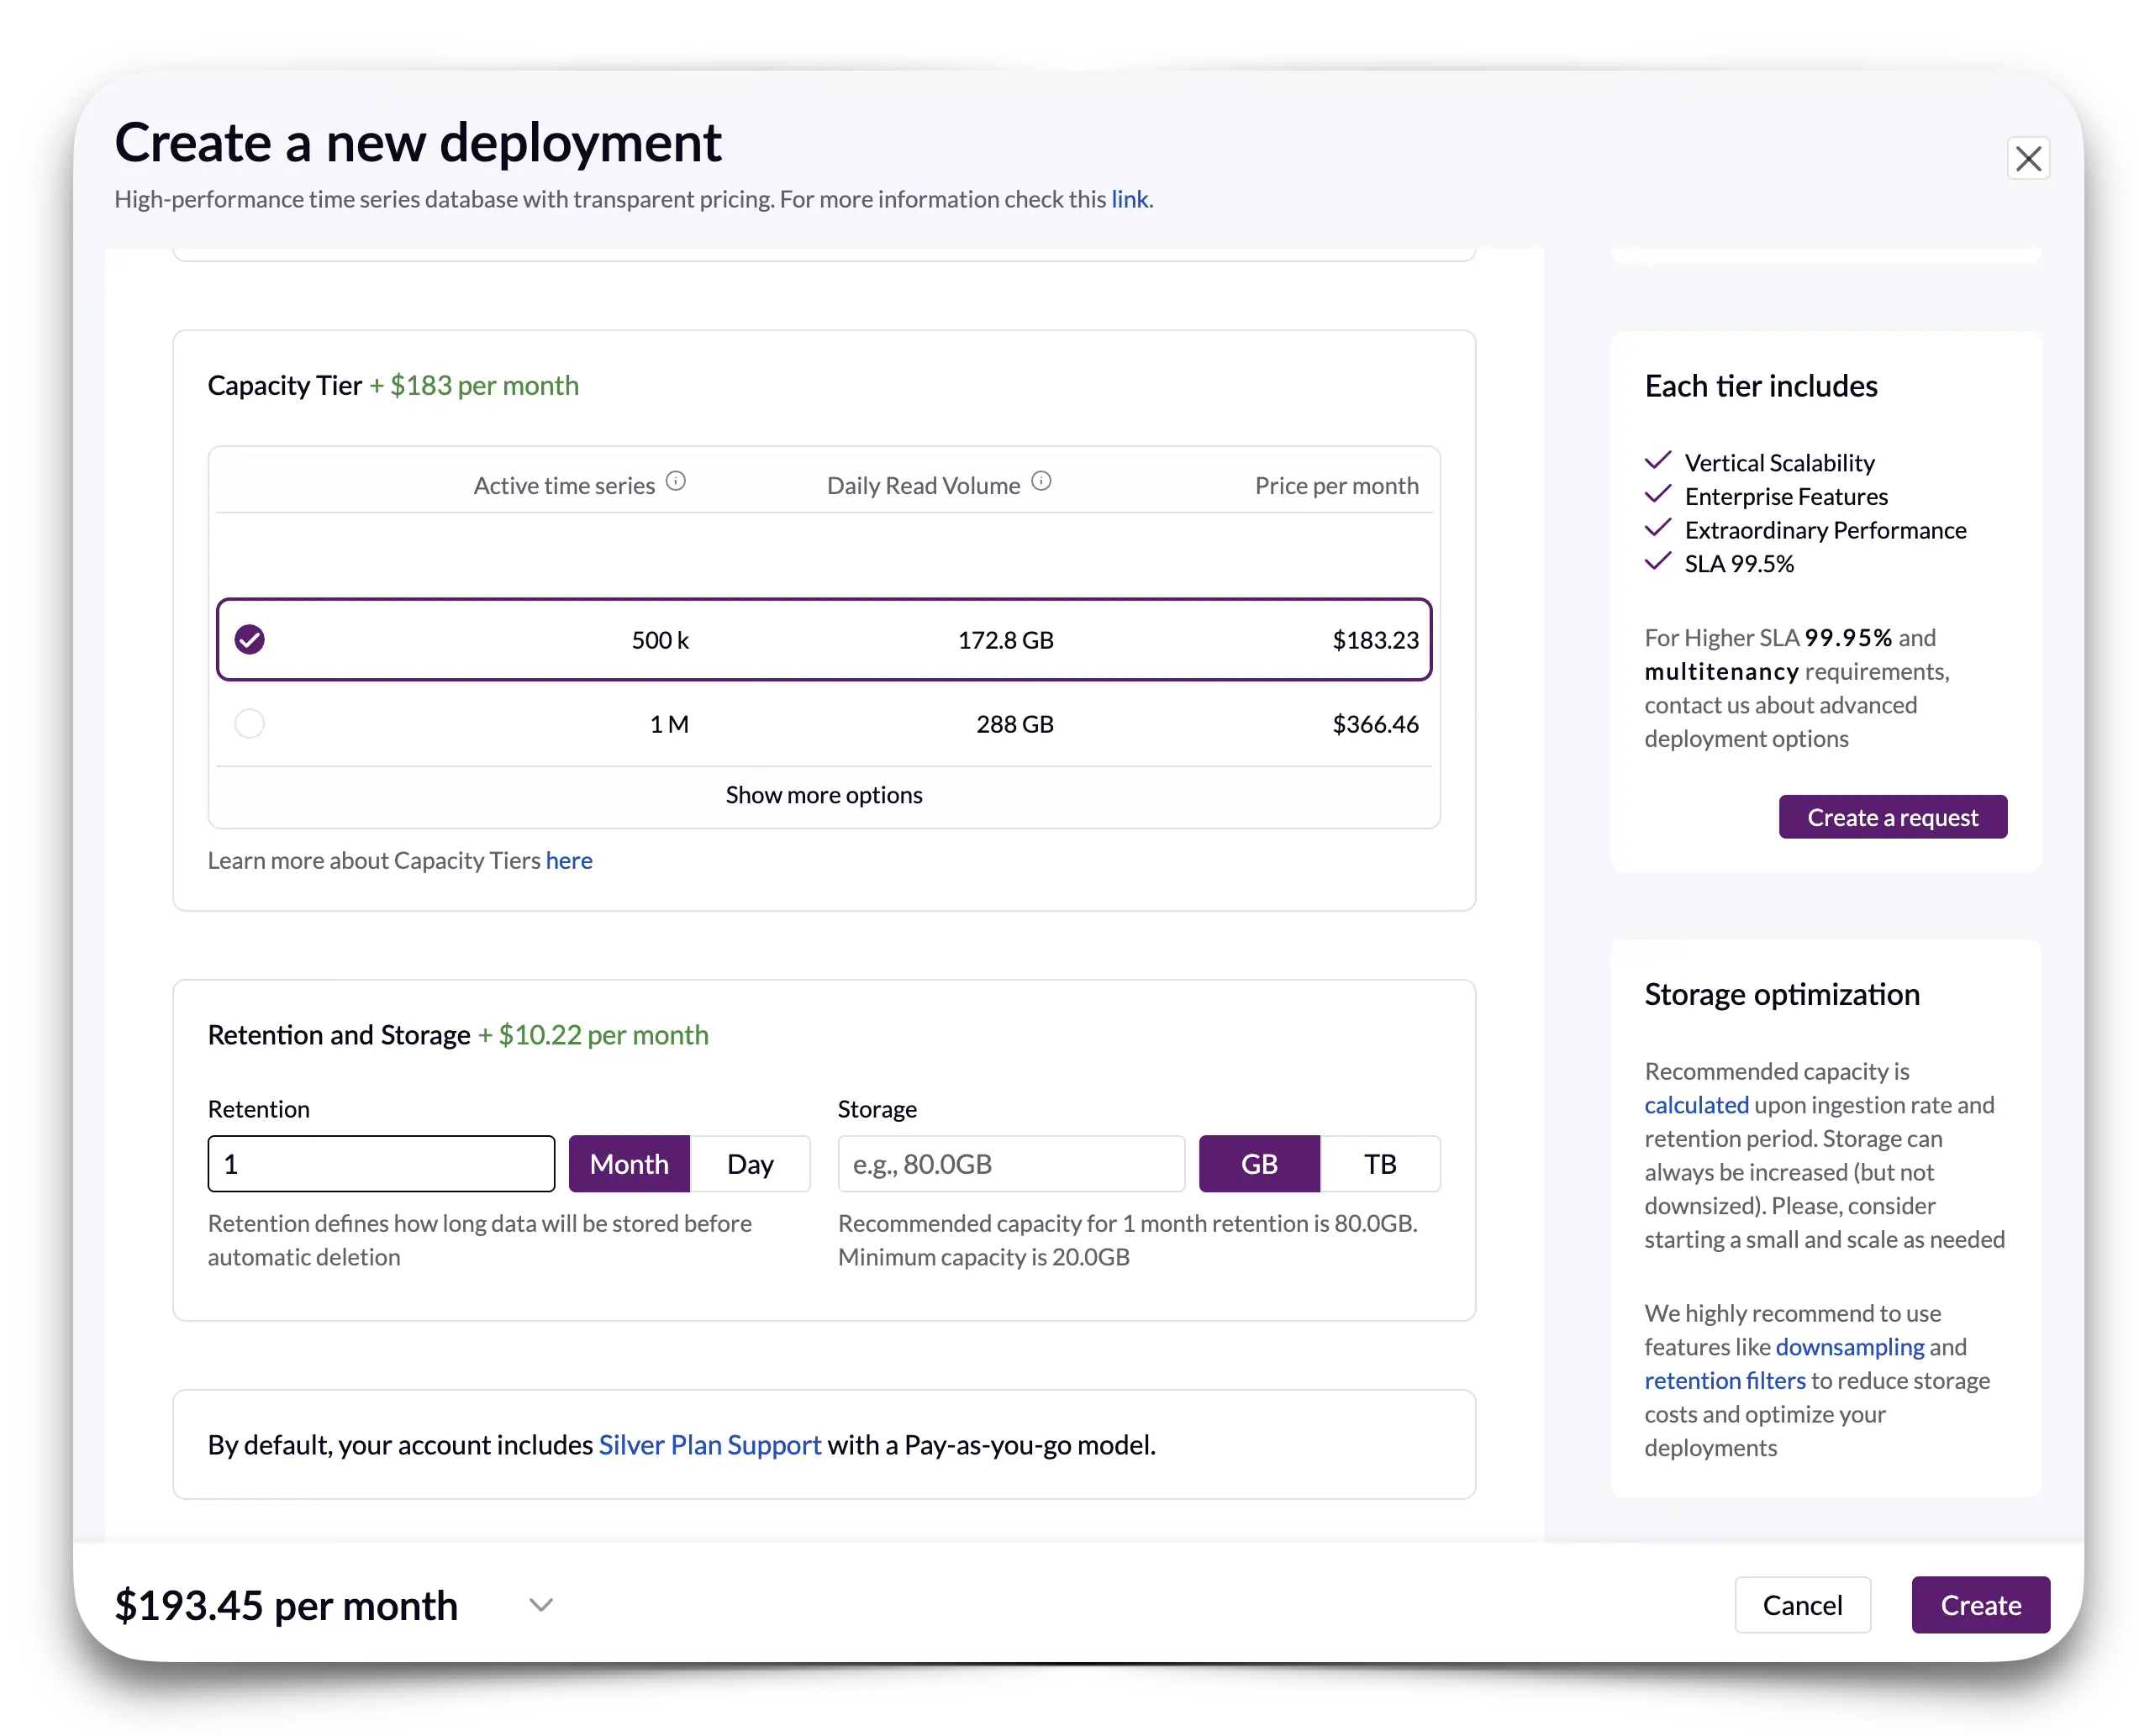Choose TB as storage unit
2139x1736 pixels.
[1379, 1164]
